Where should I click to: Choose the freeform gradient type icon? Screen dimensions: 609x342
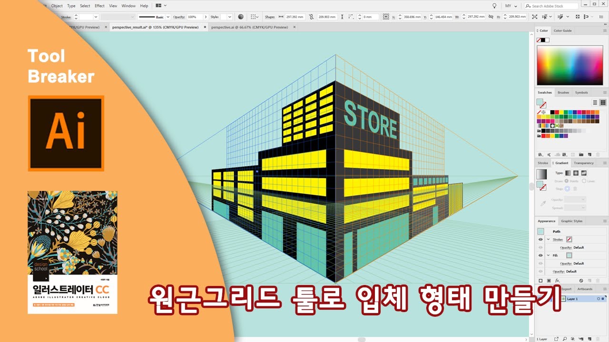point(584,173)
